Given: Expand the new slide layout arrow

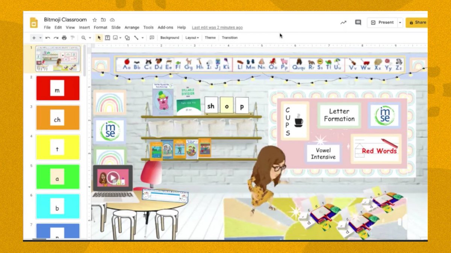Looking at the screenshot, I should tap(40, 38).
